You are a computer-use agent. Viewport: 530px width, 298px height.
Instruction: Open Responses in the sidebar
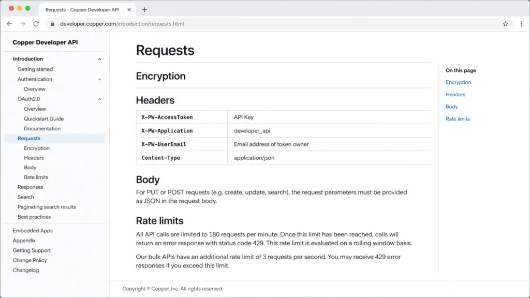[x=31, y=187]
